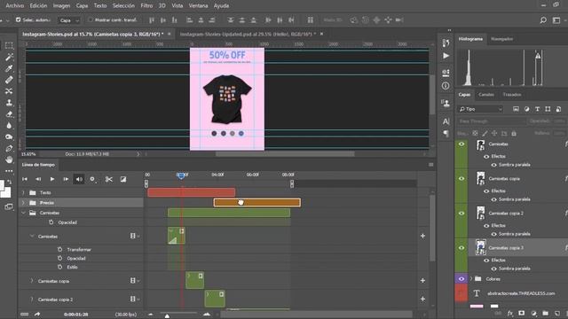This screenshot has height=319, width=568.
Task: Select the Eyedropper tool
Action: click(9, 69)
